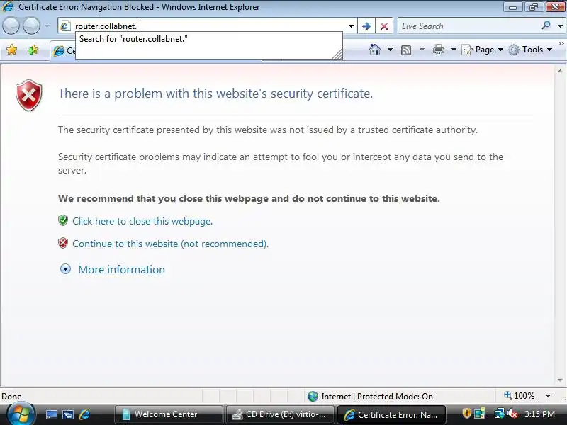The width and height of the screenshot is (567, 425).
Task: Click the zoom level 100% magnifier button
Action: pos(519,396)
